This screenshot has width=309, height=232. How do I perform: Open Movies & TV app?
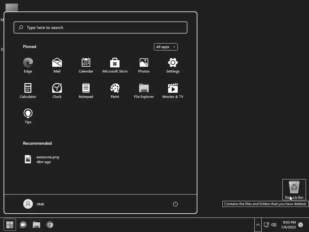click(173, 91)
